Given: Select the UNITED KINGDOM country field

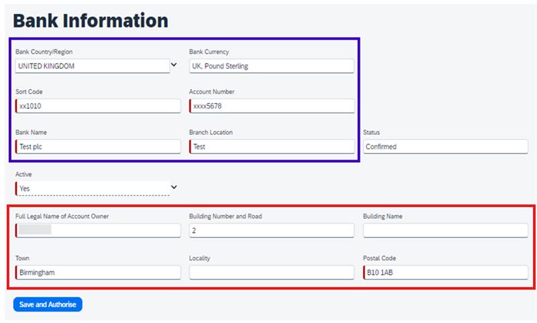Looking at the screenshot, I should pyautogui.click(x=92, y=66).
